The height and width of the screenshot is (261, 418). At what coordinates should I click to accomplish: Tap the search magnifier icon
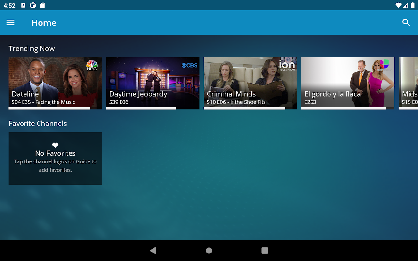point(406,23)
